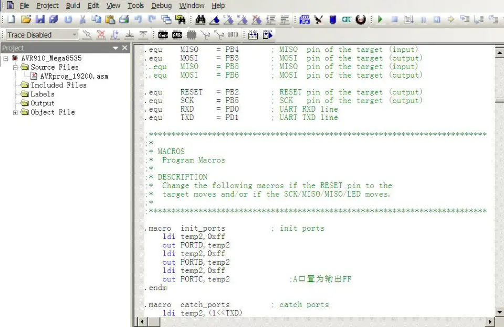The width and height of the screenshot is (504, 327).
Task: Select the Output folder in project tree
Action: [43, 103]
